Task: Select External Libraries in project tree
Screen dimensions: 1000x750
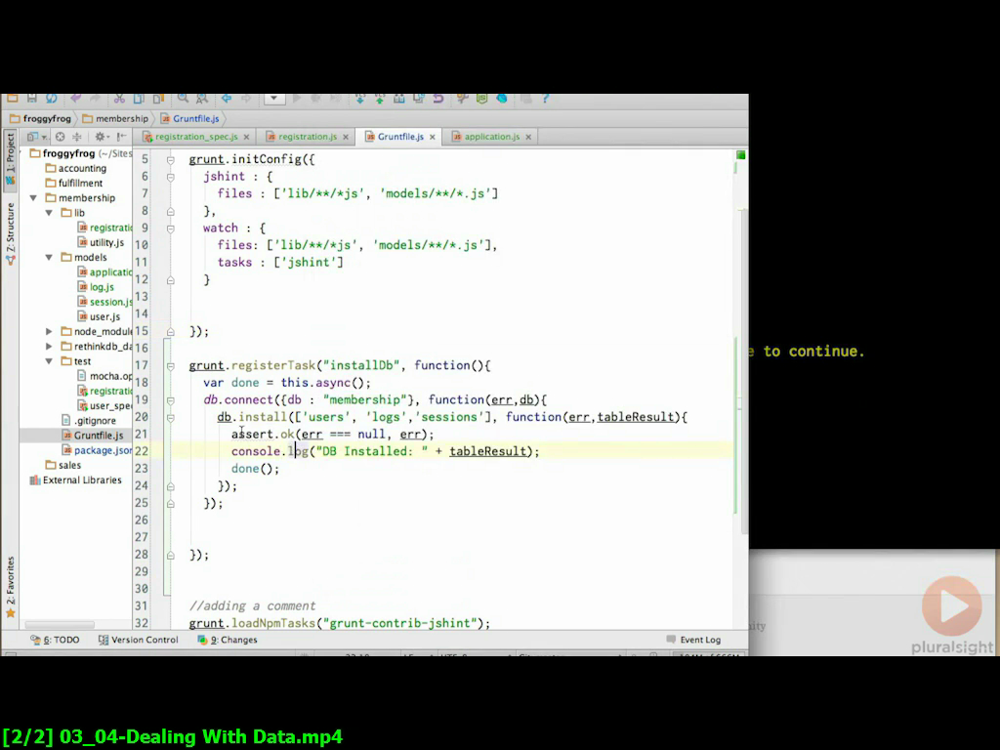Action: [75, 480]
